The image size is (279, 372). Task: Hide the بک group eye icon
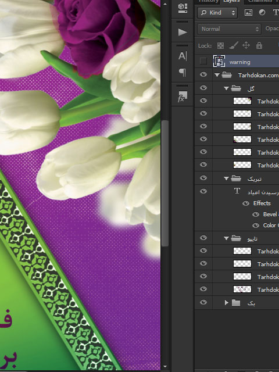point(203,302)
